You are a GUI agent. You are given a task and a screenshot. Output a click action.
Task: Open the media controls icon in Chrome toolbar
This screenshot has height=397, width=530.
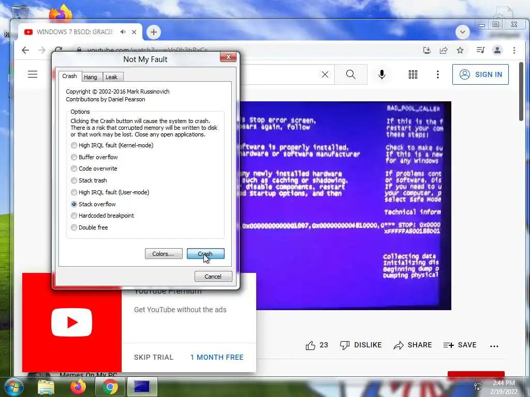pyautogui.click(x=480, y=50)
